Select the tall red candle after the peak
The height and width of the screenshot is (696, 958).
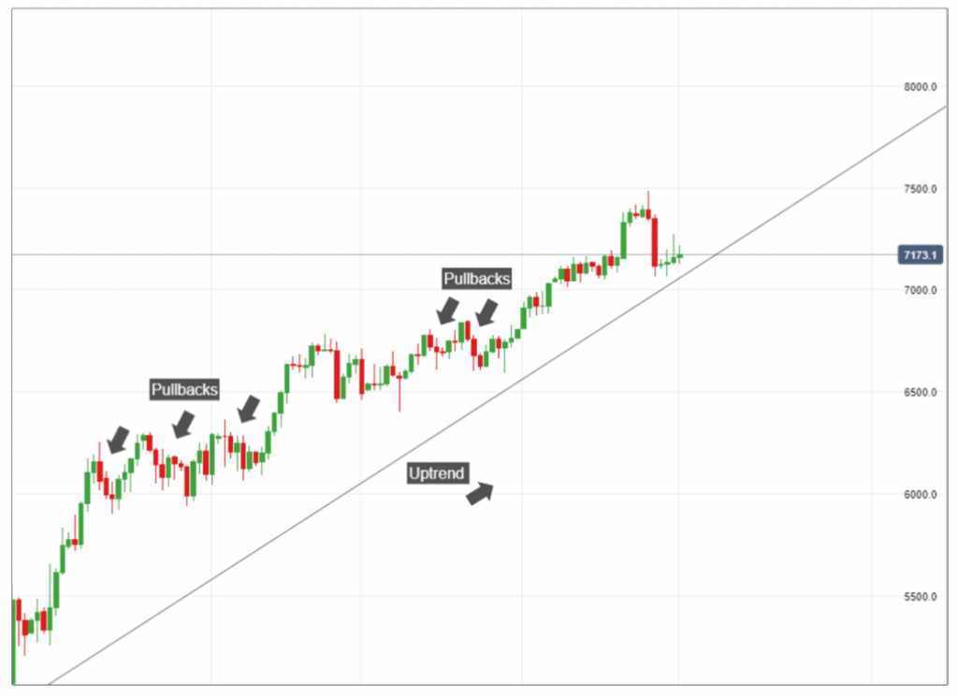(654, 243)
